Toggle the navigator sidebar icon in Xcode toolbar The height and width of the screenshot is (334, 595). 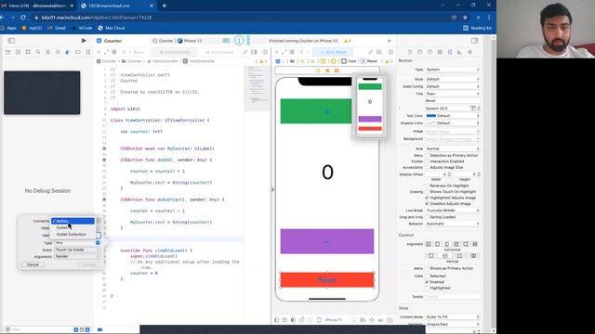pos(11,41)
